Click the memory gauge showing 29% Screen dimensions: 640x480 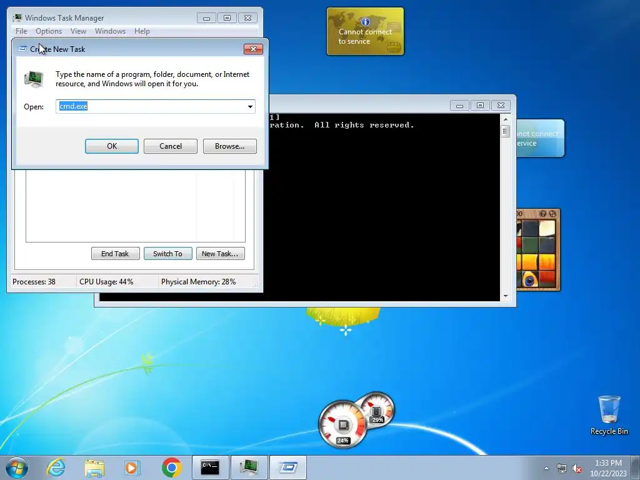click(377, 410)
